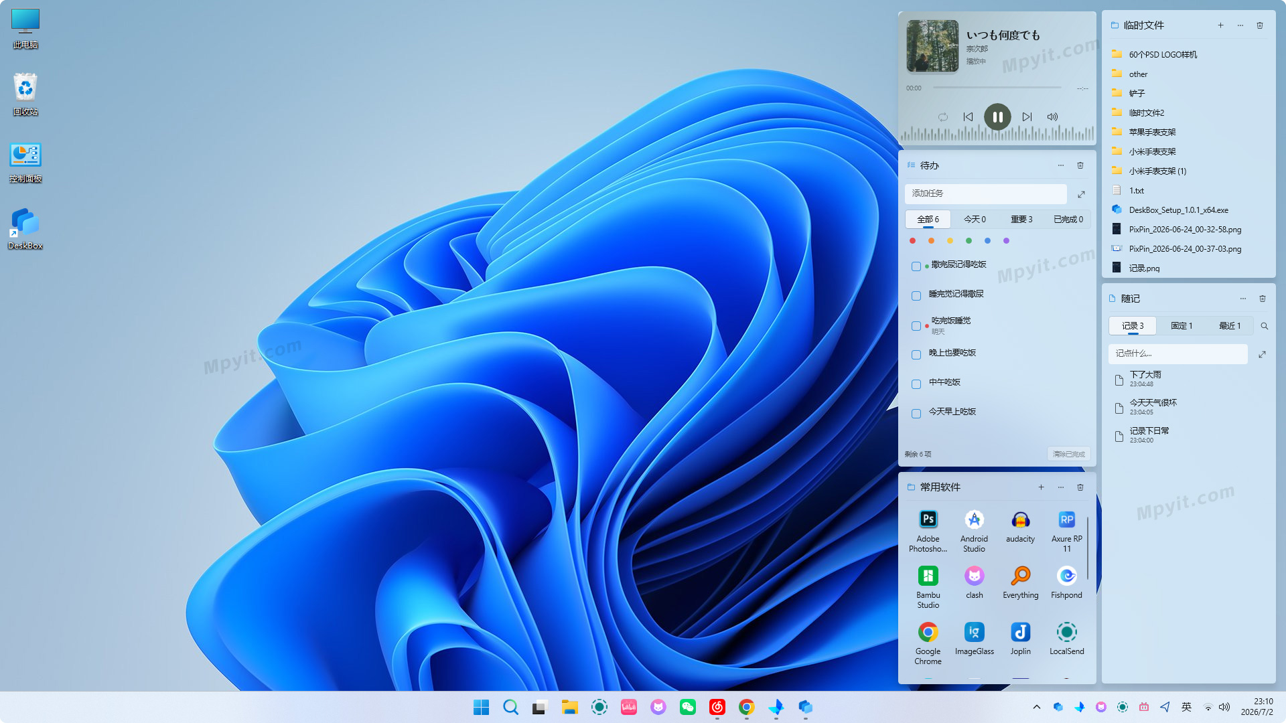Screen dimensions: 1286x723
Task: Check the task 中午吃饭
Action: (916, 384)
